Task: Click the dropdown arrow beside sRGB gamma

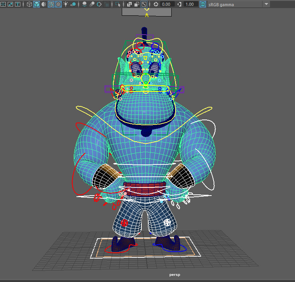Action: (x=266, y=4)
